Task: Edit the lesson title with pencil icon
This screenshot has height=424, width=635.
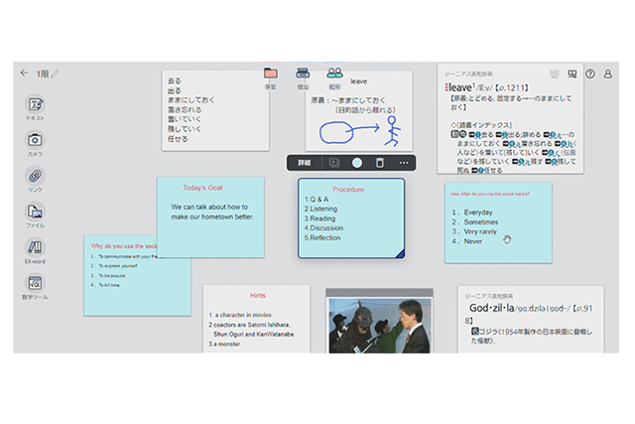Action: pos(57,73)
